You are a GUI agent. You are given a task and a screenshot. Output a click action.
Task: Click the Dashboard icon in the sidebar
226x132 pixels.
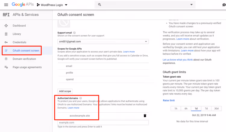tap(6, 26)
